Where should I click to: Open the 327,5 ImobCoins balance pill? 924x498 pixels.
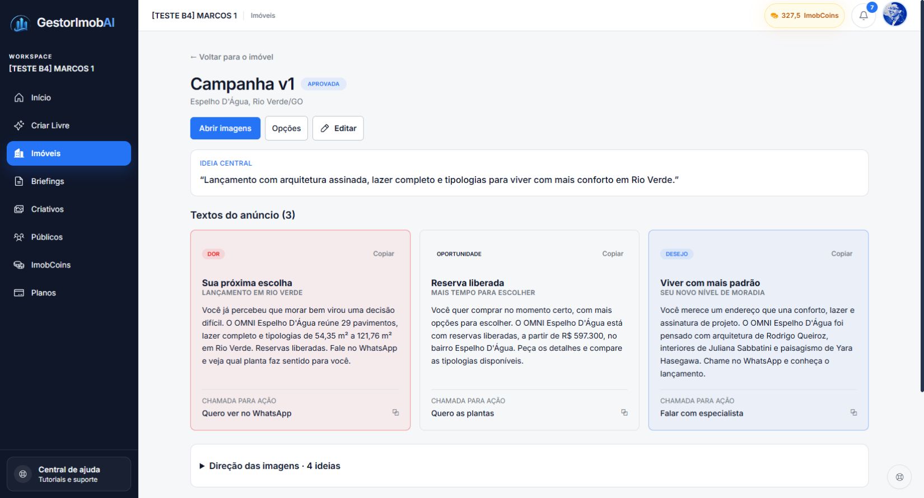click(804, 16)
